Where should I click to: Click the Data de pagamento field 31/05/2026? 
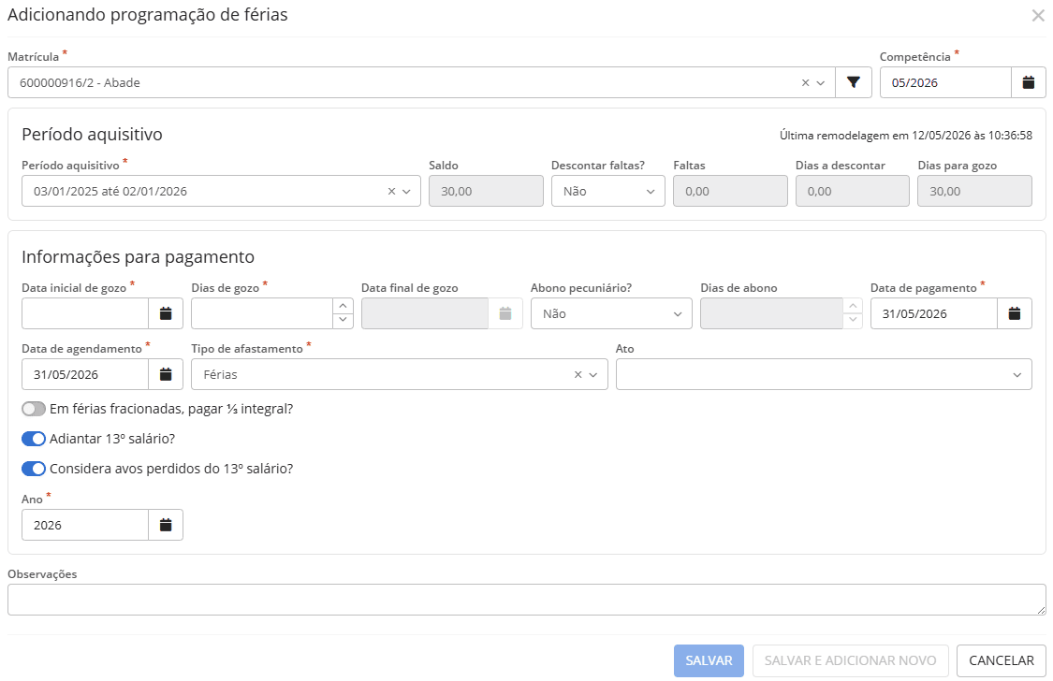click(x=933, y=313)
